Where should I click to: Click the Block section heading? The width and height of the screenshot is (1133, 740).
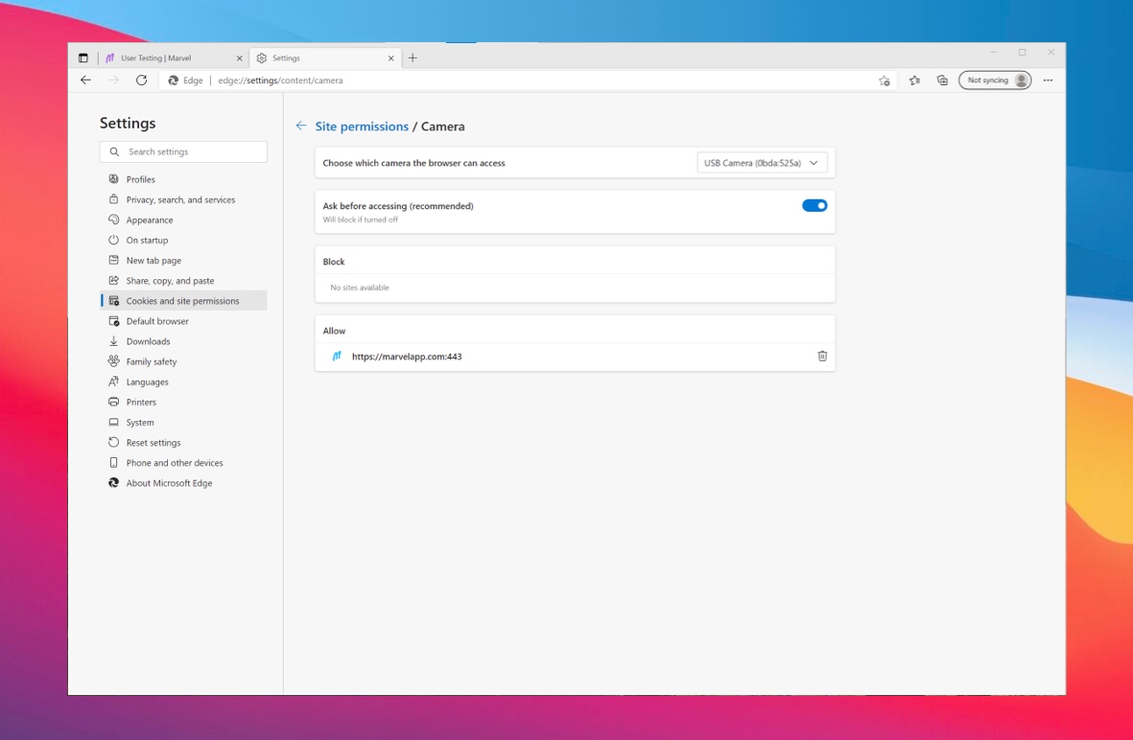[334, 262]
